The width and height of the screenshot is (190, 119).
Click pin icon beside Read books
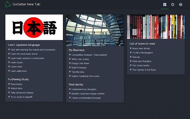click(9, 84)
